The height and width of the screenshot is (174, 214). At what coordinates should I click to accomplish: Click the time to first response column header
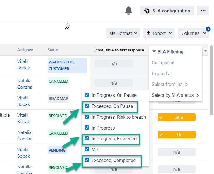click(x=118, y=50)
